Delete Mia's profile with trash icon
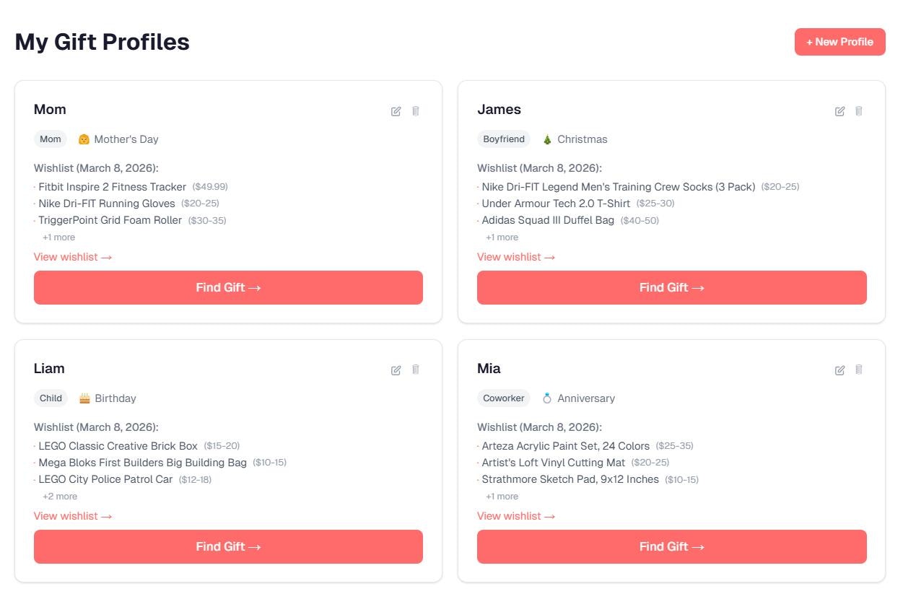This screenshot has width=903, height=594. [x=859, y=370]
